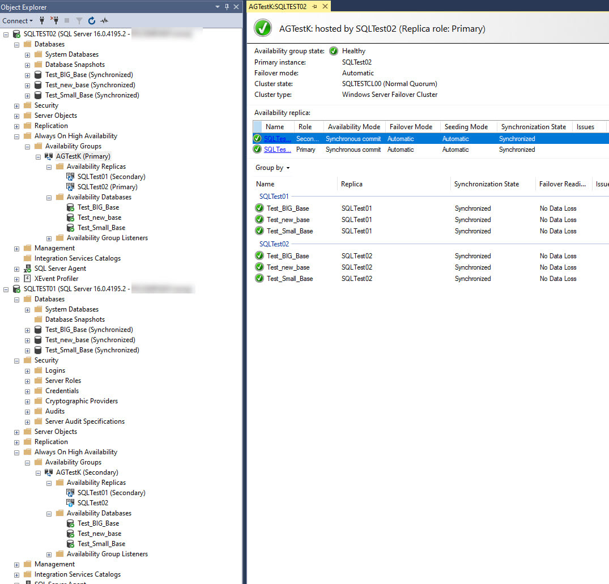Open the Group by dropdown

click(272, 168)
